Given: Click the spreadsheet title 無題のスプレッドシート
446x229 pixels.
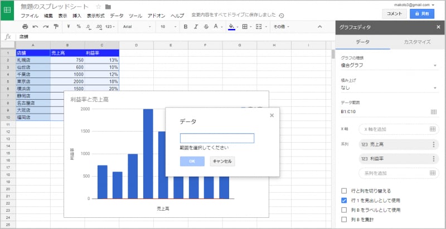Looking at the screenshot, I should pos(55,7).
